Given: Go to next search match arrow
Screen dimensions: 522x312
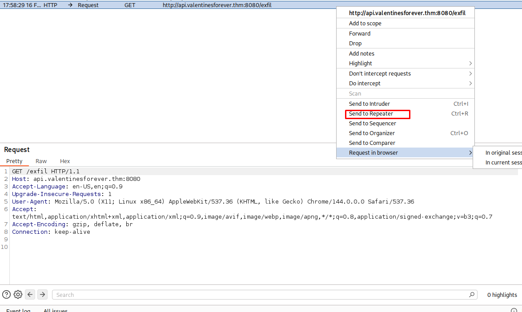Looking at the screenshot, I should click(42, 294).
